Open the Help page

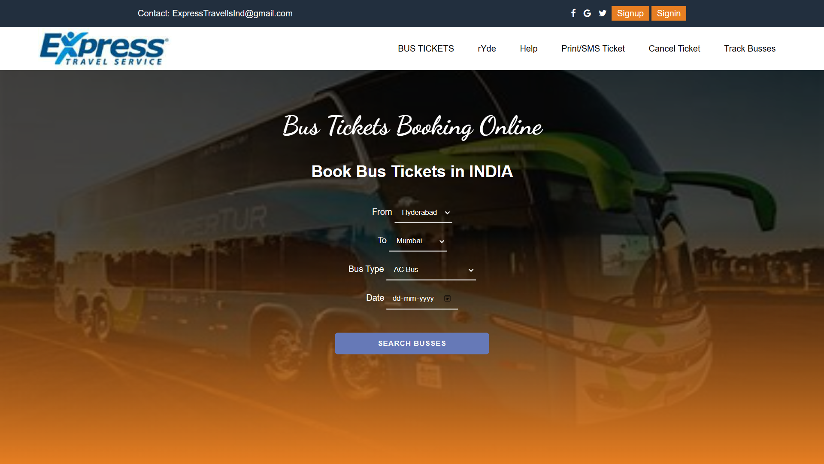pos(528,49)
